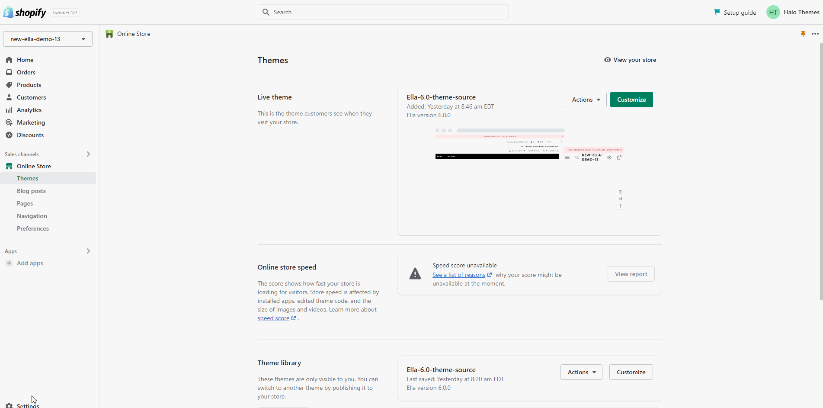This screenshot has height=408, width=823.
Task: Click the Ella-6.0-theme-source live theme name
Action: tap(441, 97)
